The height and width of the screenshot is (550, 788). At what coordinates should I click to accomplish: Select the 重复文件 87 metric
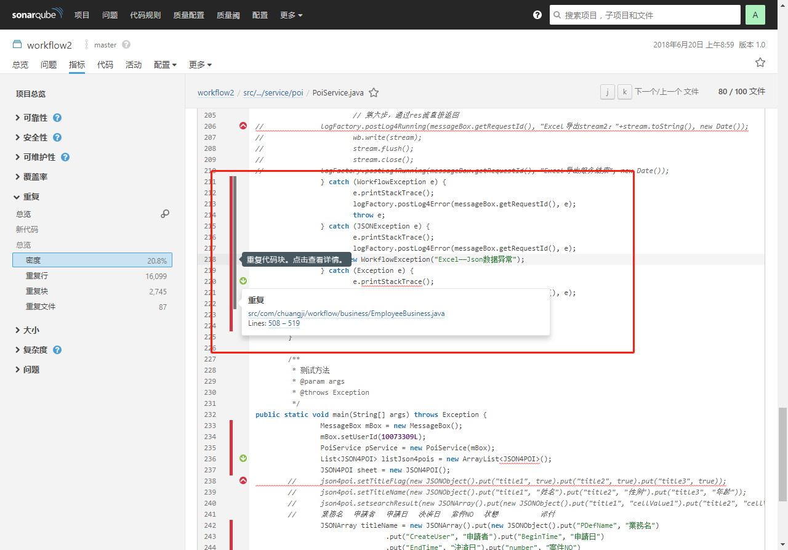point(92,307)
